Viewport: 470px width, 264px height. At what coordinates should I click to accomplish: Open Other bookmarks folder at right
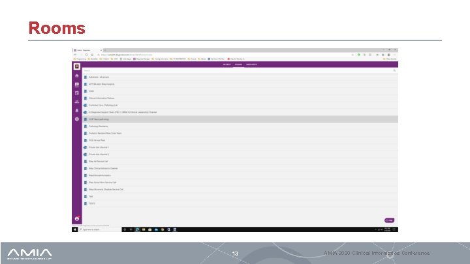[x=390, y=59]
